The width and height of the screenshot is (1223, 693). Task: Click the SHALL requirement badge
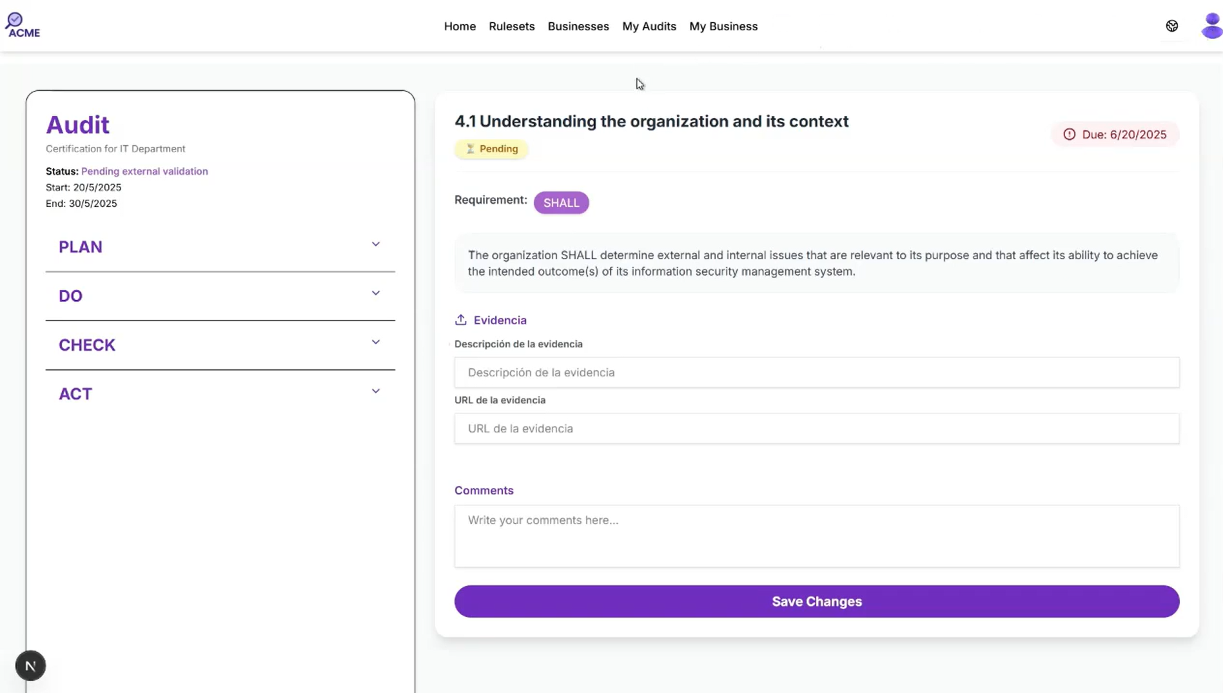(x=561, y=202)
